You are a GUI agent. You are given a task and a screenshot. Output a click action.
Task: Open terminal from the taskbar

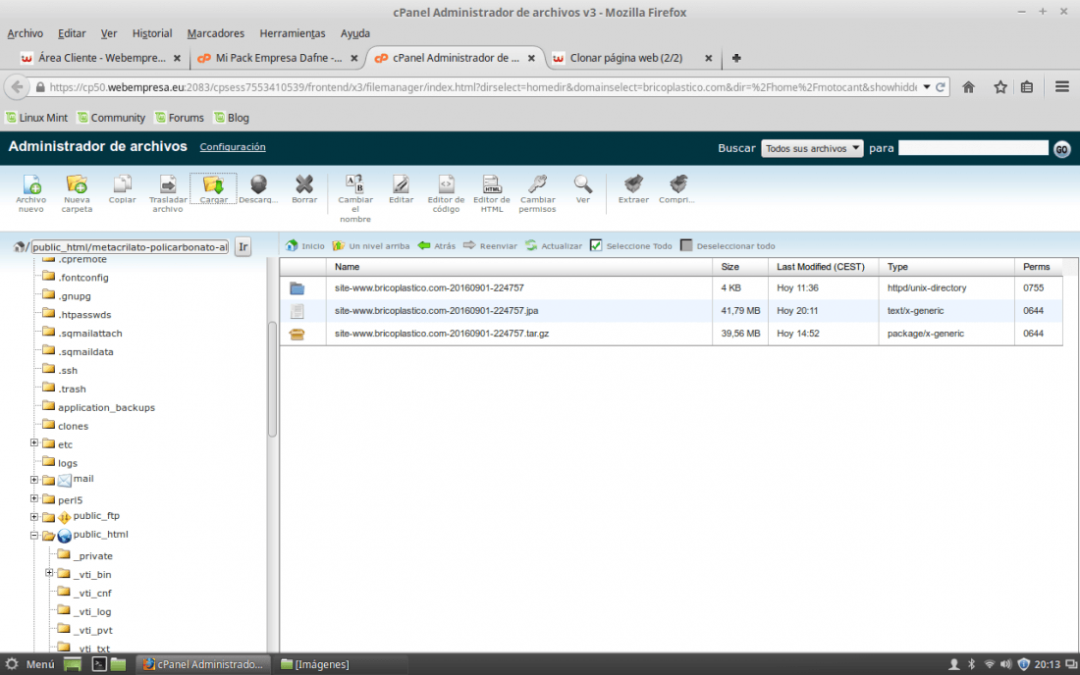[x=99, y=664]
